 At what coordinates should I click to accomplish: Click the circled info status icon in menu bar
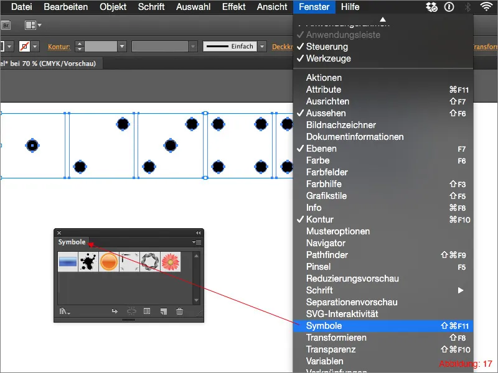point(449,7)
